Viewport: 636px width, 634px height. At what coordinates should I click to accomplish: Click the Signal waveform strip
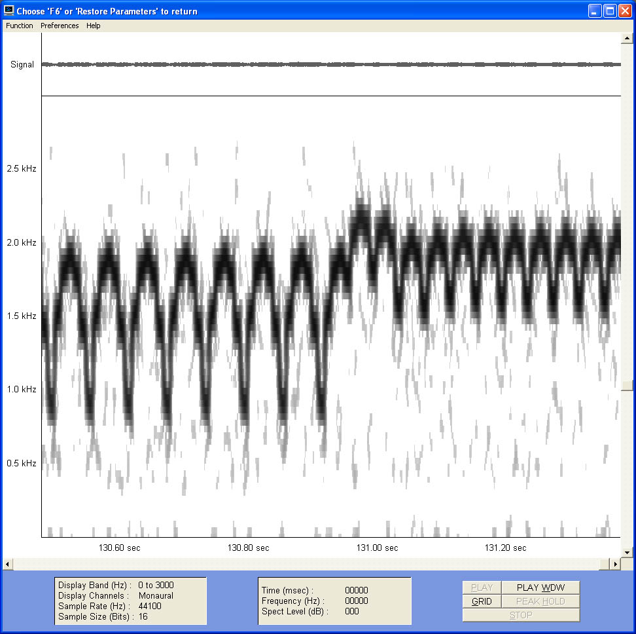point(331,64)
